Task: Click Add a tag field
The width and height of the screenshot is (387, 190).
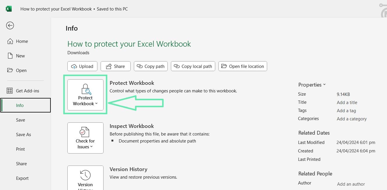Action: [346, 111]
